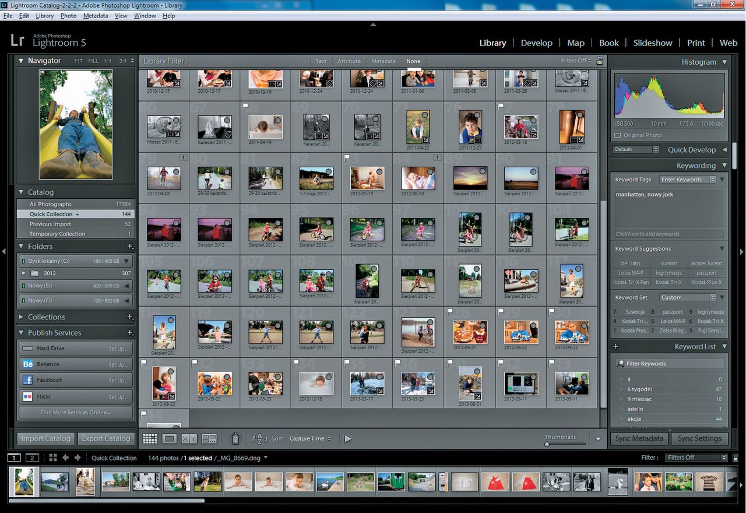Enable the Text library filter
The height and width of the screenshot is (513, 746).
tap(321, 61)
